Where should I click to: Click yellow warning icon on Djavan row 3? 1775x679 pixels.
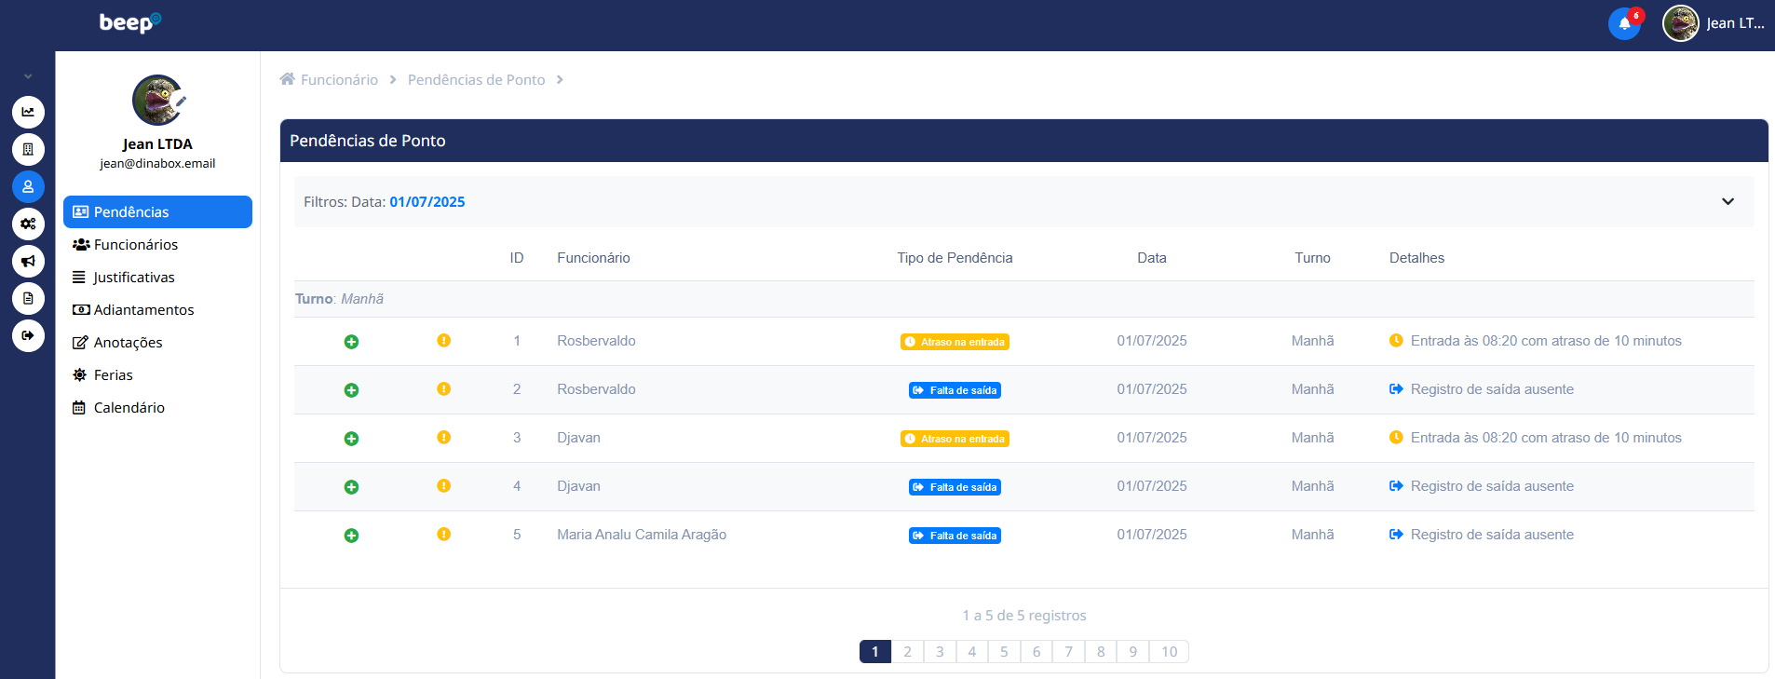point(443,438)
